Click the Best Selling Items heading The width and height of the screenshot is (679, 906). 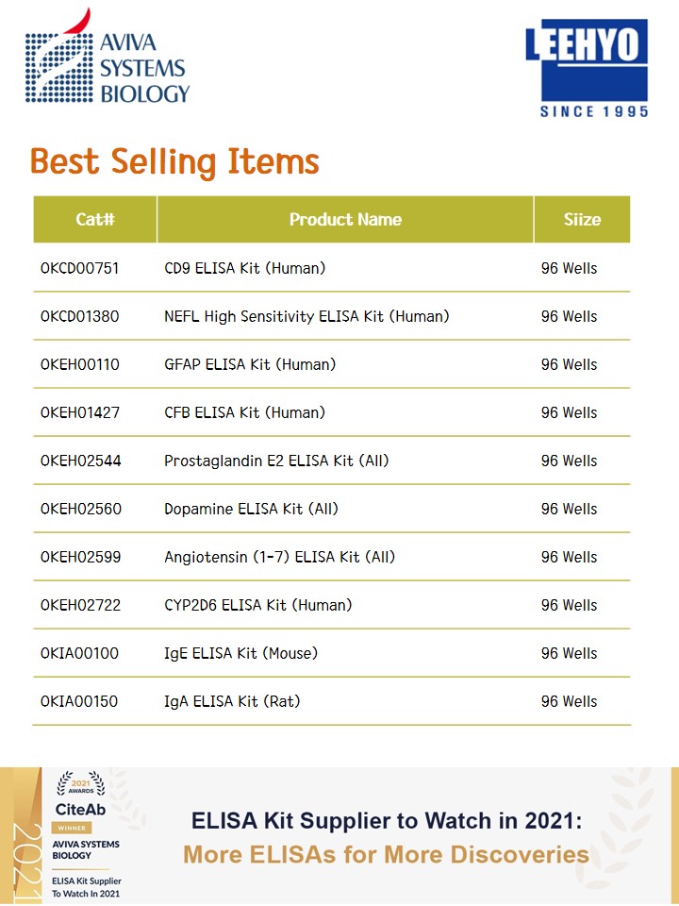point(174,162)
